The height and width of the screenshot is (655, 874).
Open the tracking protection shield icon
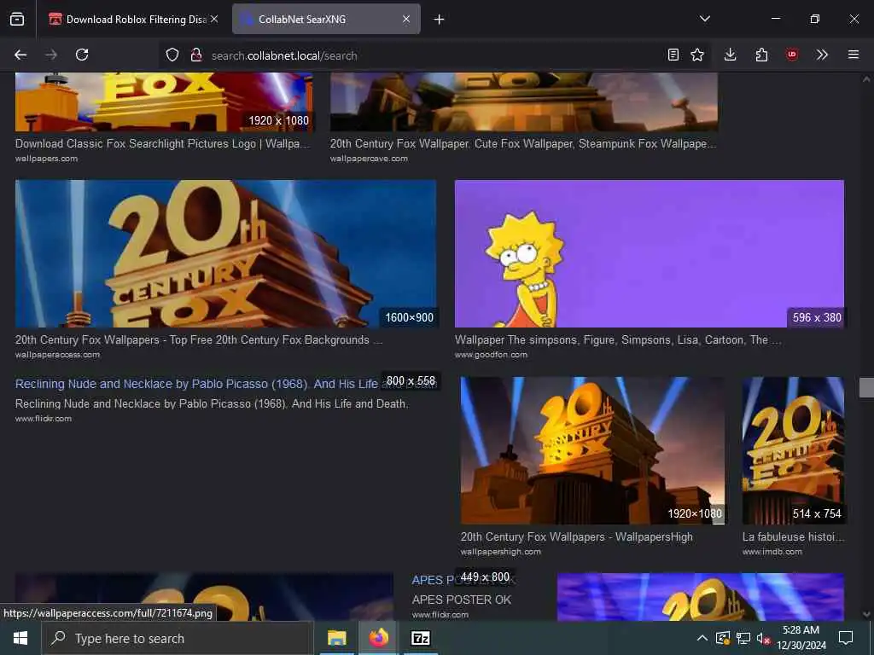tap(172, 55)
